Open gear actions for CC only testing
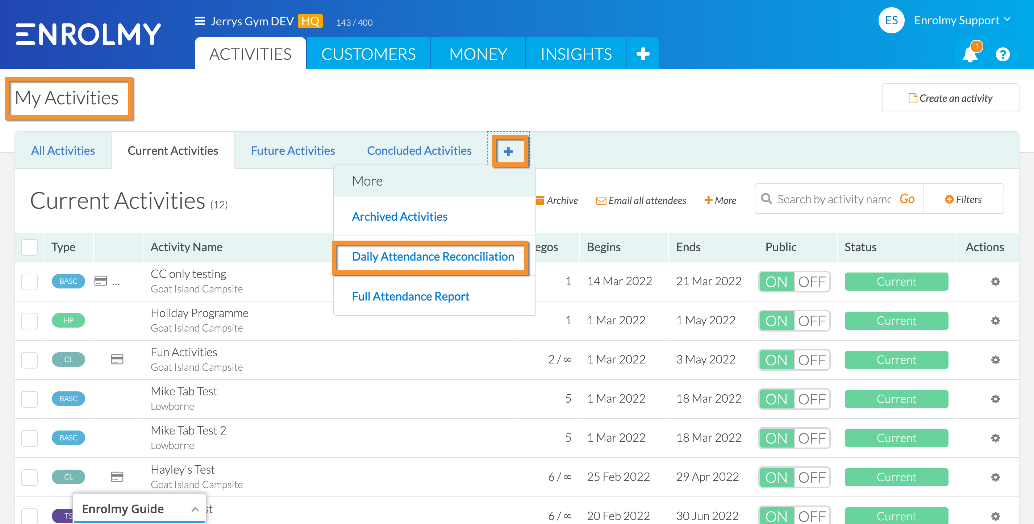The width and height of the screenshot is (1034, 524). click(995, 282)
